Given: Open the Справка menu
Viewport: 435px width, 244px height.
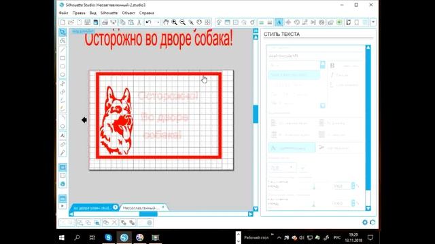Looking at the screenshot, I should point(147,13).
